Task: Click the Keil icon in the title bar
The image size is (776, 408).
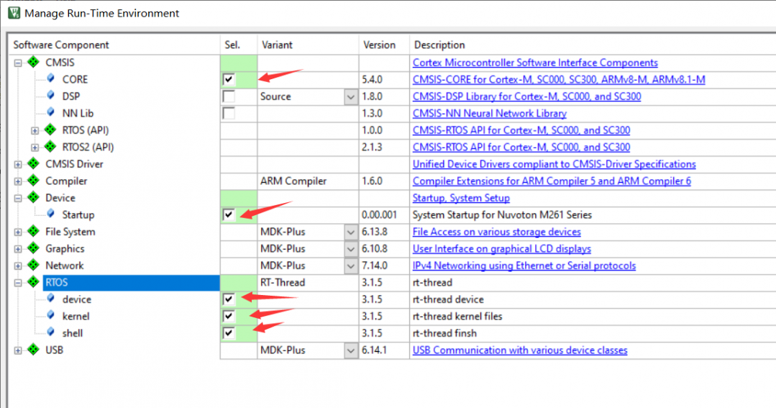Action: pyautogui.click(x=14, y=13)
